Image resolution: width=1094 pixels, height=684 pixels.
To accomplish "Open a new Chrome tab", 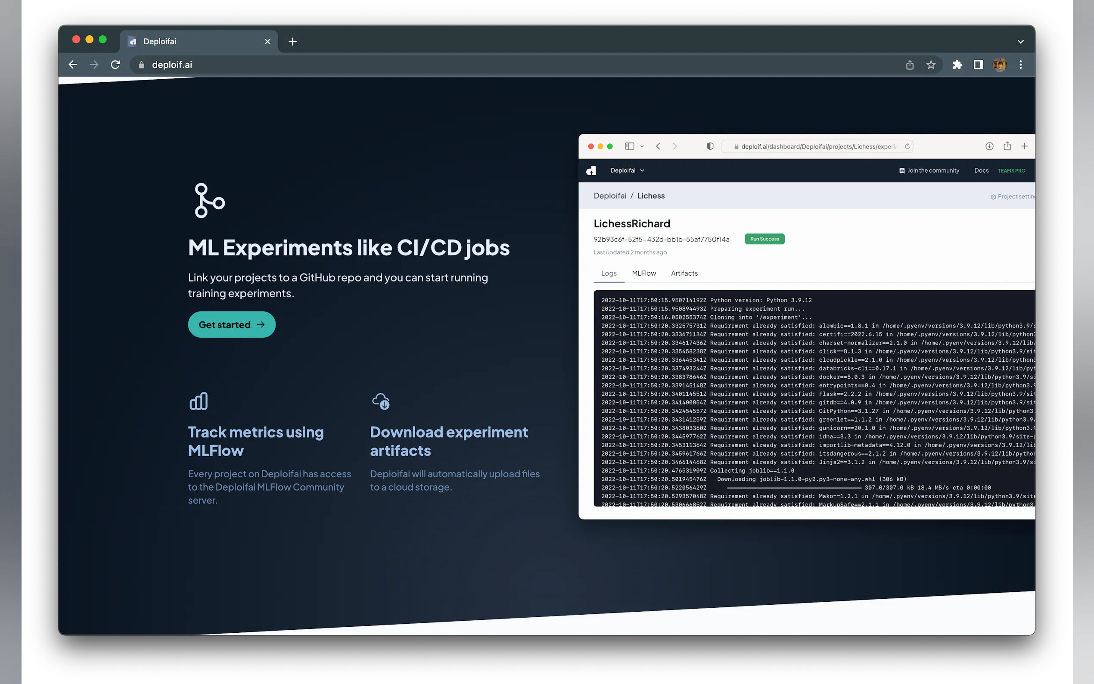I will 292,42.
